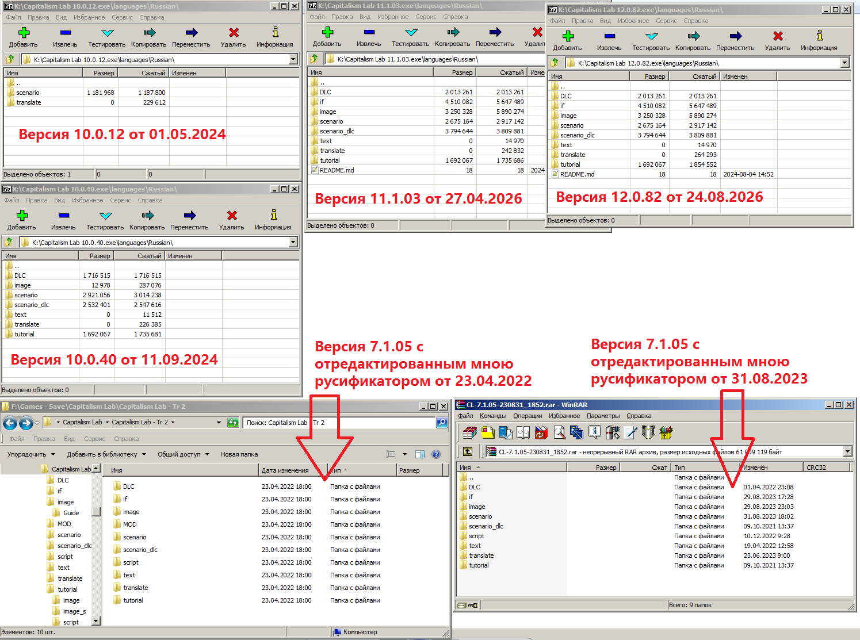Click Explorer search field

(339, 423)
